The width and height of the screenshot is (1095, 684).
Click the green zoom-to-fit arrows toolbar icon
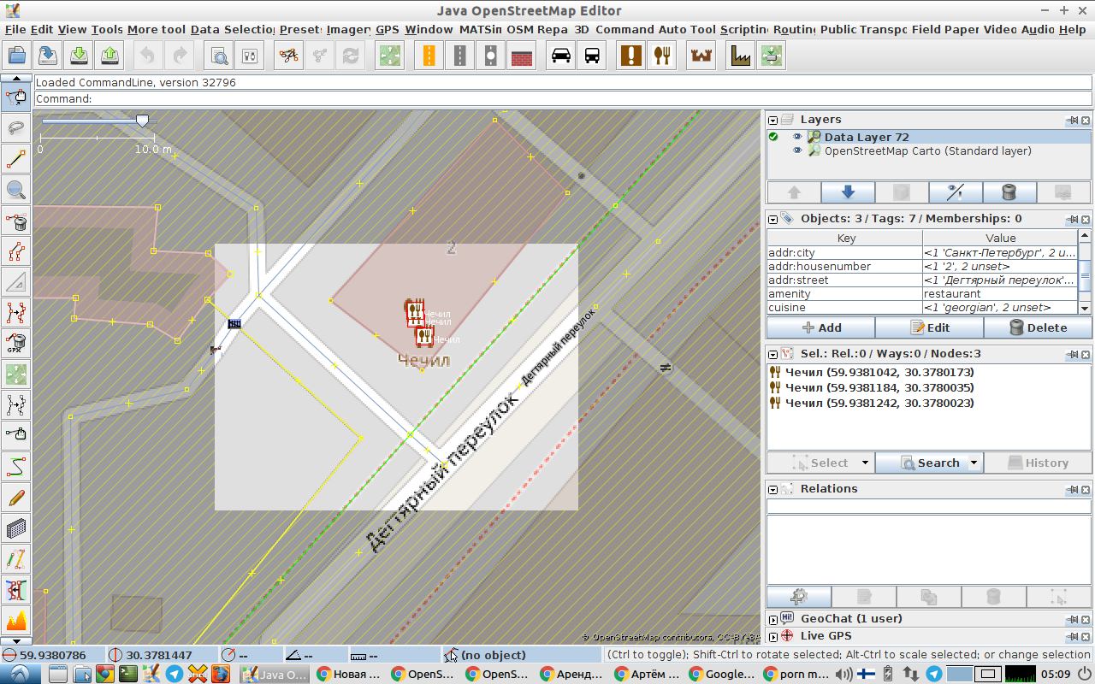pyautogui.click(x=390, y=56)
